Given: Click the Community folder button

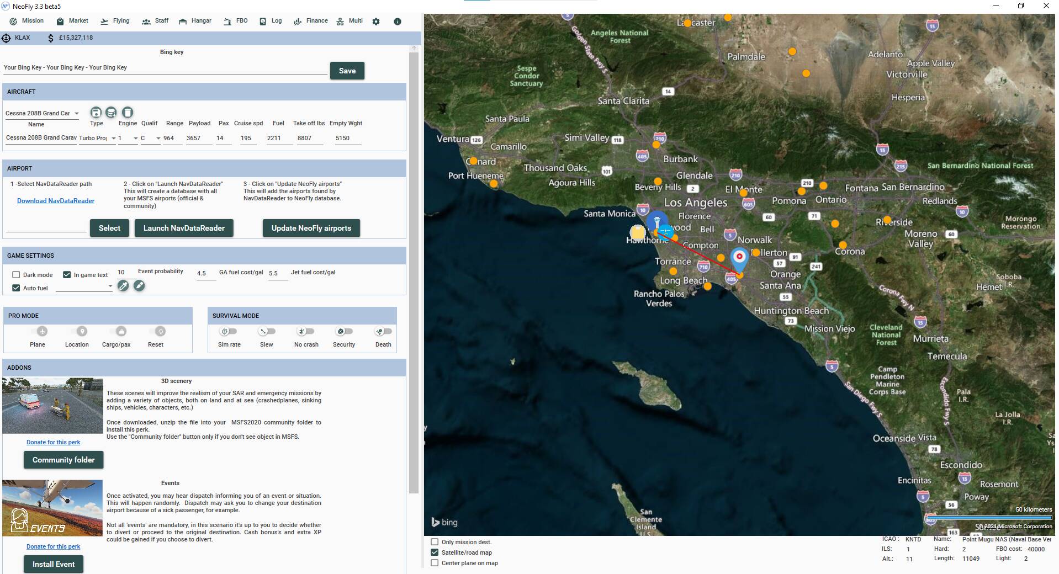Looking at the screenshot, I should coord(63,460).
